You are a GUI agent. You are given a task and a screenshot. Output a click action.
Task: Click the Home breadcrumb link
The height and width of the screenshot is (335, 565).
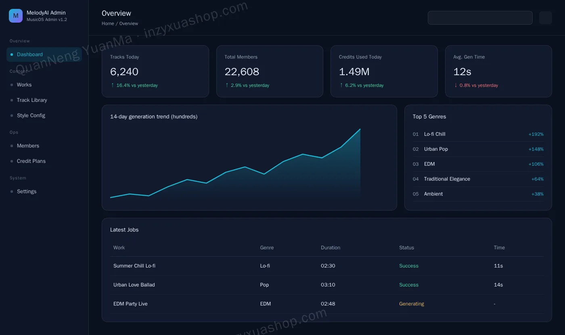[108, 23]
